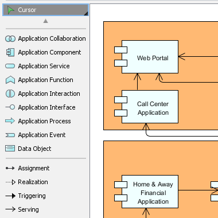Choose the Application Component shape tool
This screenshot has height=218, width=218.
tap(45, 52)
